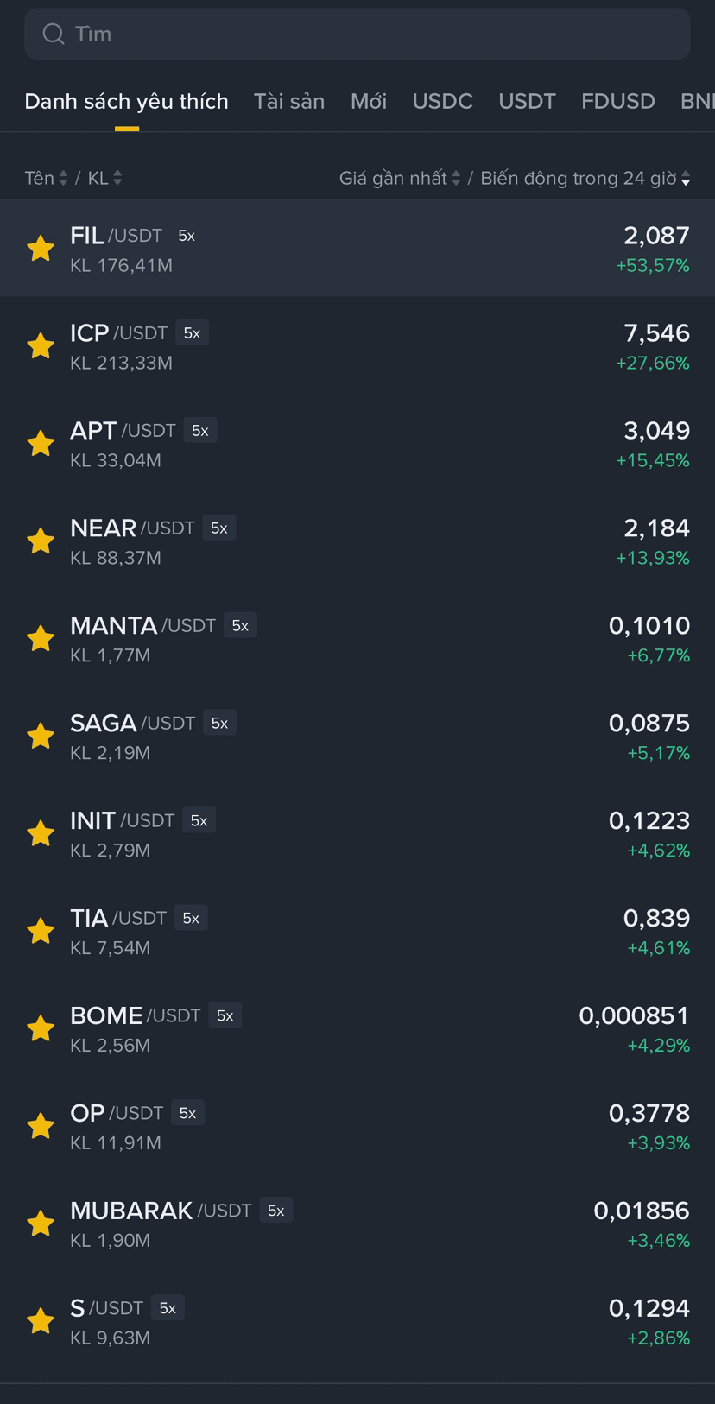Focus the Tìm search field
Viewport: 715px width, 1404px height.
pyautogui.click(x=357, y=34)
